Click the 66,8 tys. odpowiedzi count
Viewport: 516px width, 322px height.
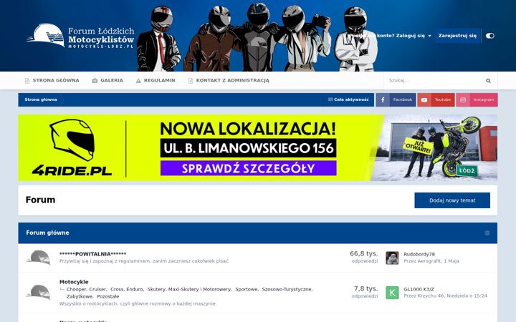(x=364, y=257)
